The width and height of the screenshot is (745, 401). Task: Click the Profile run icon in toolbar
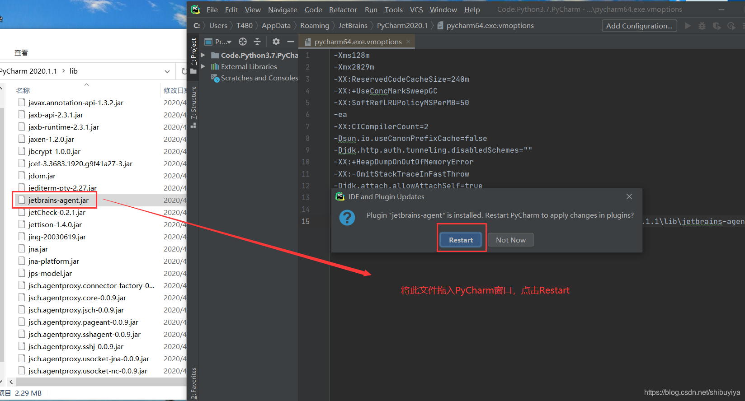pyautogui.click(x=731, y=26)
